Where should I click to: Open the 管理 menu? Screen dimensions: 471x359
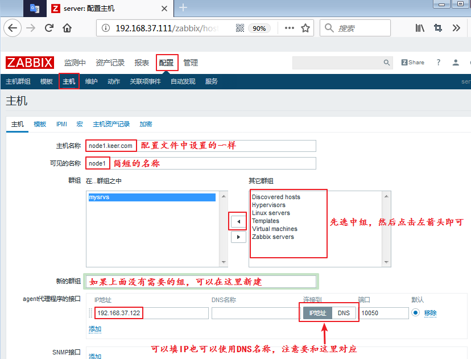(191, 63)
